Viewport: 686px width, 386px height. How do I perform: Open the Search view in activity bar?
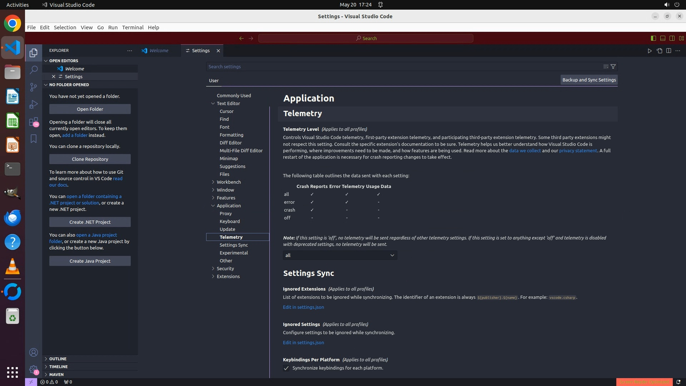(34, 70)
